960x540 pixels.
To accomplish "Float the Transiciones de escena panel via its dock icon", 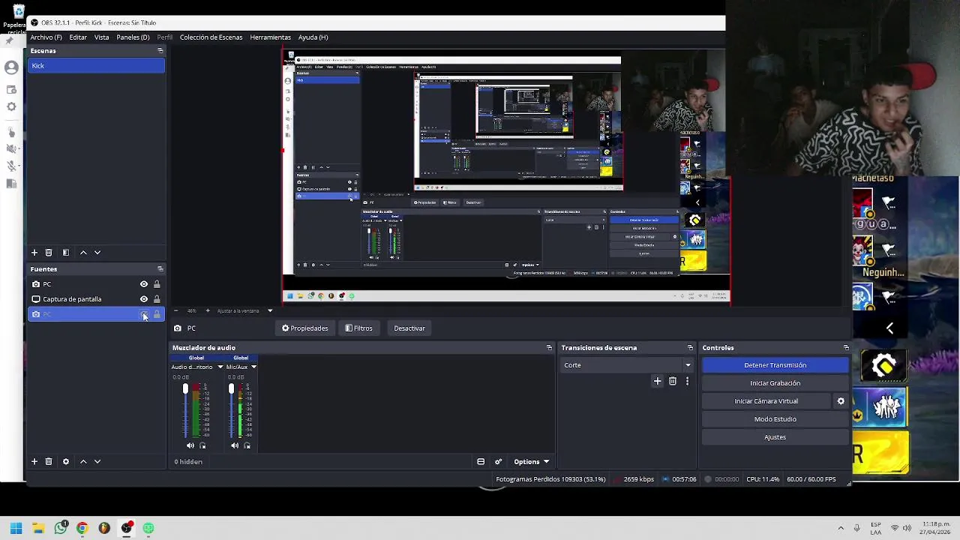I will tap(690, 348).
